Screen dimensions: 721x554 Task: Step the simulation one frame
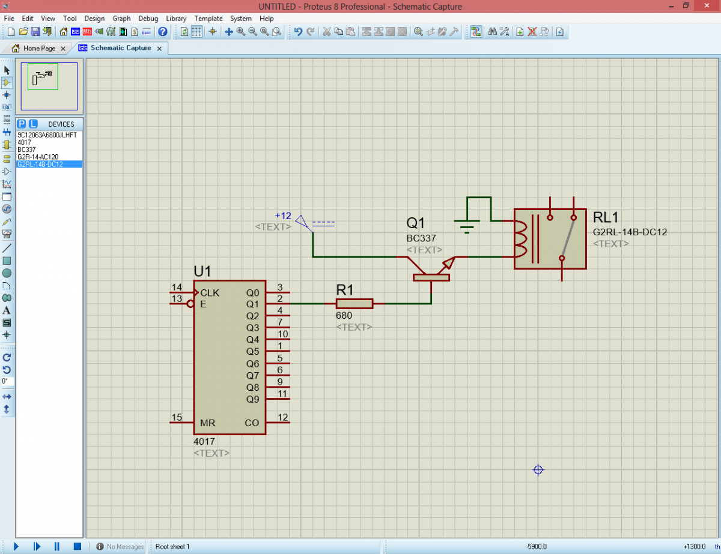coord(37,546)
